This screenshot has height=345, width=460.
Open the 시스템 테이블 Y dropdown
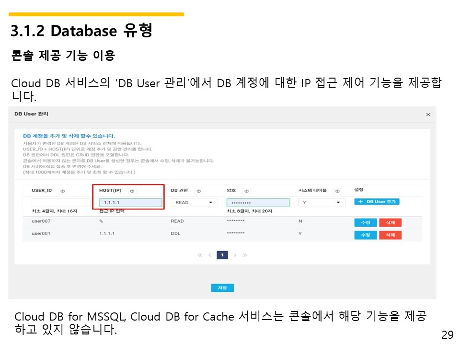pos(322,202)
